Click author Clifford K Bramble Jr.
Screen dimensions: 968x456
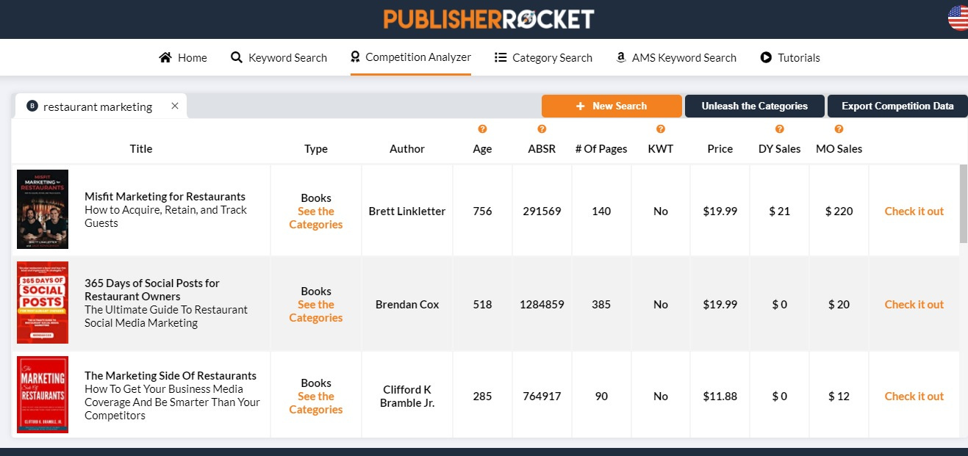[x=407, y=396]
